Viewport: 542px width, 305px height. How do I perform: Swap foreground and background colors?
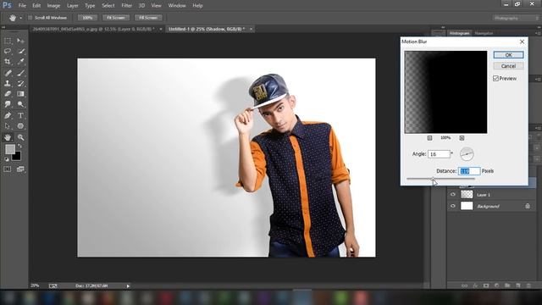coord(20,147)
